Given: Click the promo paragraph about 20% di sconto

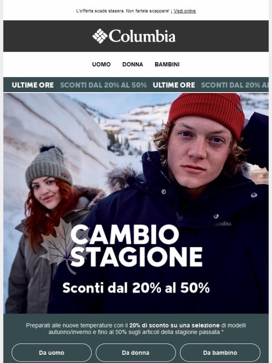Looking at the screenshot, I should coord(136,329).
